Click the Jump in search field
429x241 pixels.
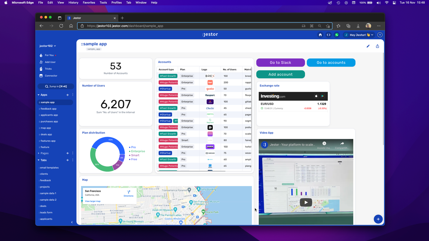click(56, 86)
